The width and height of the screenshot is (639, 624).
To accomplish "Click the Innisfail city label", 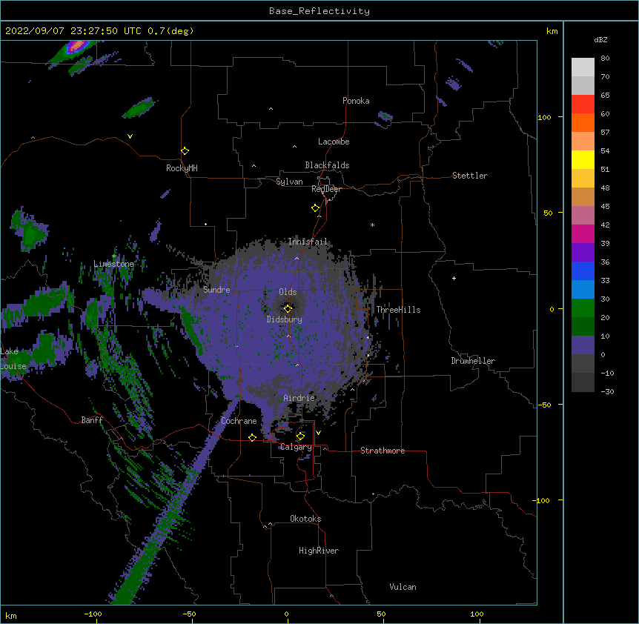I will pyautogui.click(x=308, y=242).
